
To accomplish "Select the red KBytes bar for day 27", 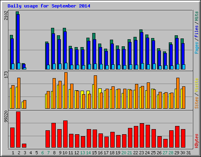I will pyautogui.click(x=165, y=143).
